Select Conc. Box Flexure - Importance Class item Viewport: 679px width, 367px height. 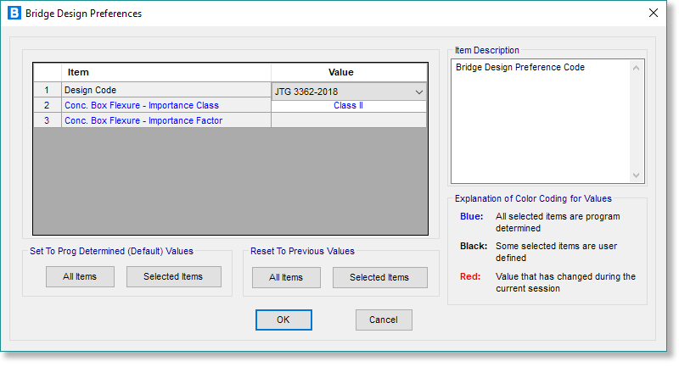pyautogui.click(x=166, y=105)
